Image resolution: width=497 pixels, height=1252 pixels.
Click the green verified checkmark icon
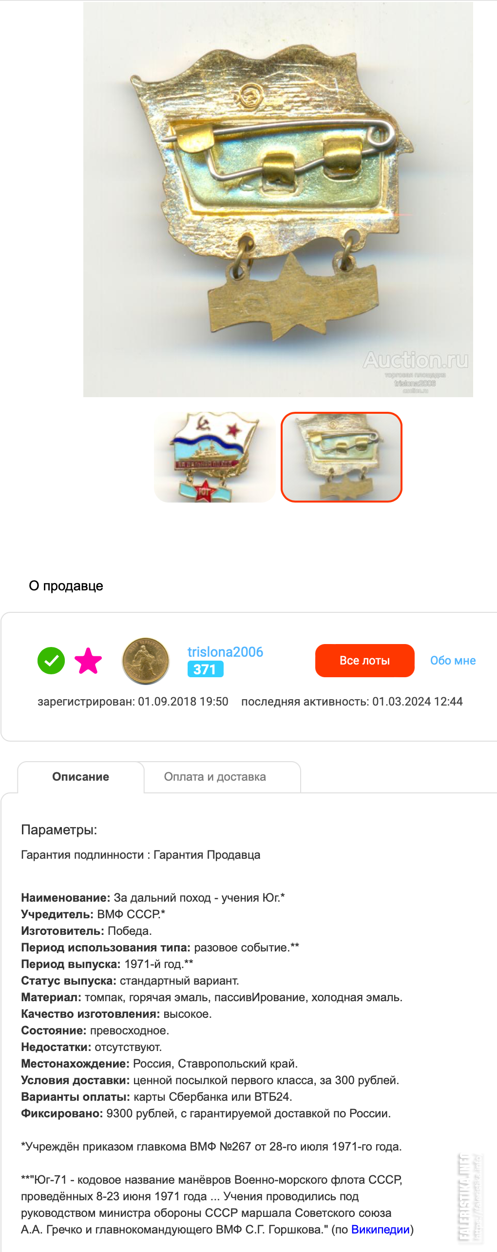51,660
